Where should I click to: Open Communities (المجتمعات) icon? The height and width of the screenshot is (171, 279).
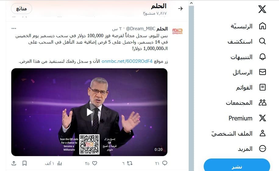coord(263,103)
